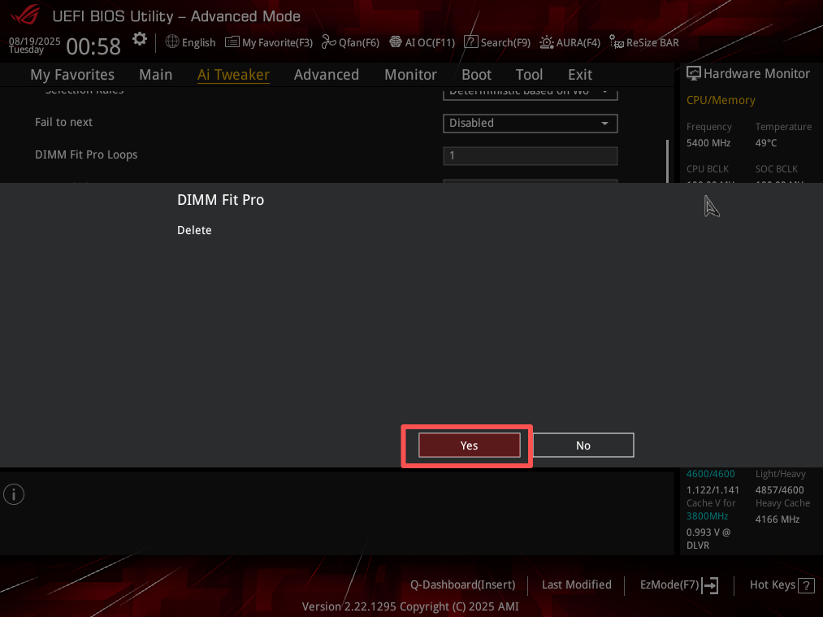Click the English language label
Viewport: 823px width, 617px height.
(x=198, y=42)
